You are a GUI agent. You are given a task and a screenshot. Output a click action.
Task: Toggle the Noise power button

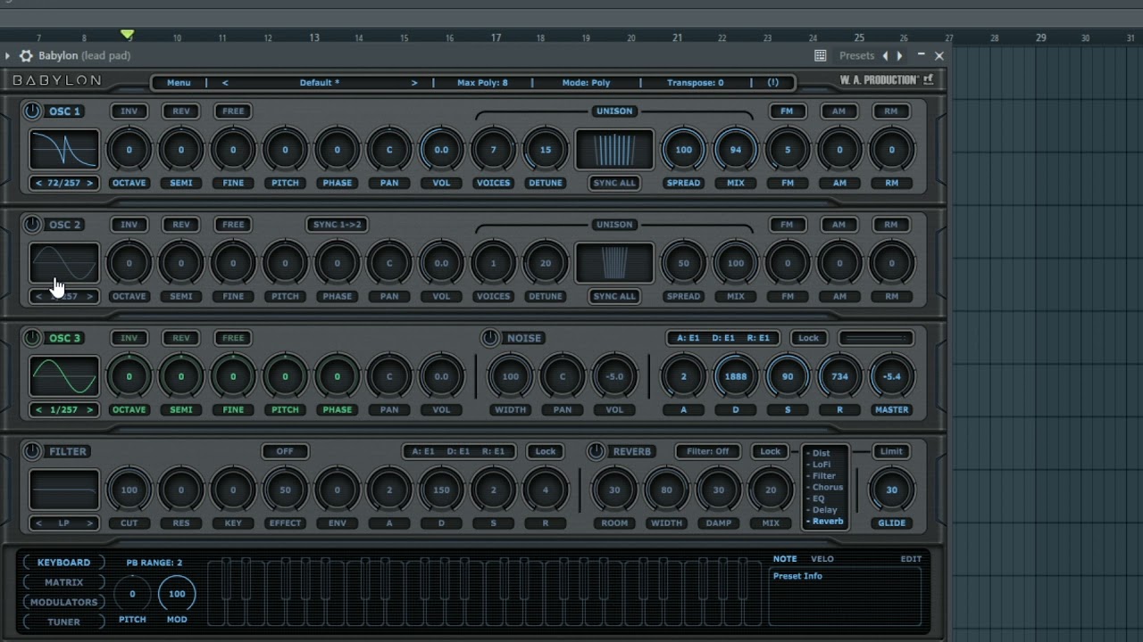point(490,337)
